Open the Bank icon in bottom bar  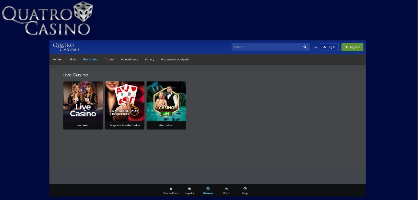click(226, 189)
